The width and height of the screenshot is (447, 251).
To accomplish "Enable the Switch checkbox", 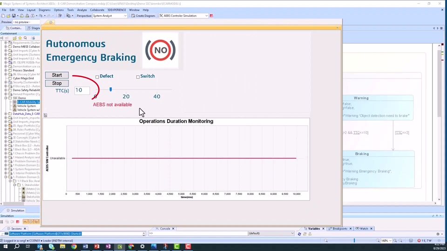I will [138, 77].
